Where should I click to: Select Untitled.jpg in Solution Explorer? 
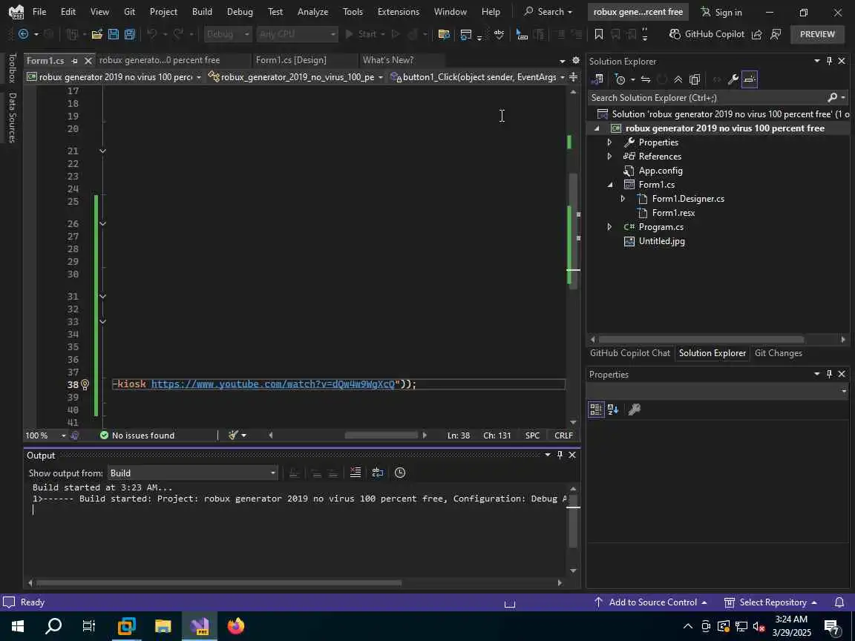click(x=661, y=241)
